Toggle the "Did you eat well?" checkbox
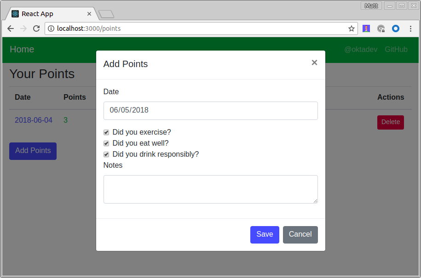Image resolution: width=421 pixels, height=278 pixels. coord(106,143)
